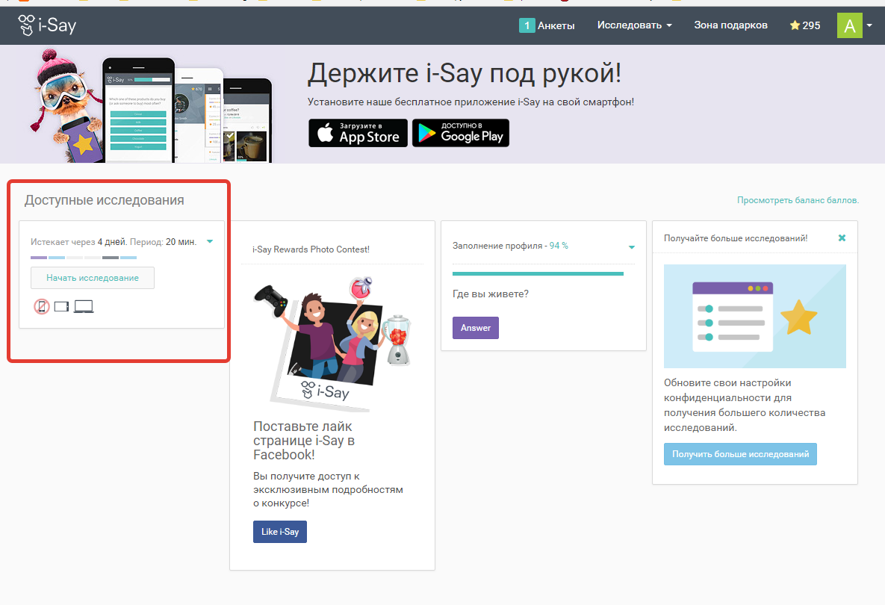885x605 pixels.
Task: Expand the account arrow next to the avatar
Action: [x=869, y=25]
